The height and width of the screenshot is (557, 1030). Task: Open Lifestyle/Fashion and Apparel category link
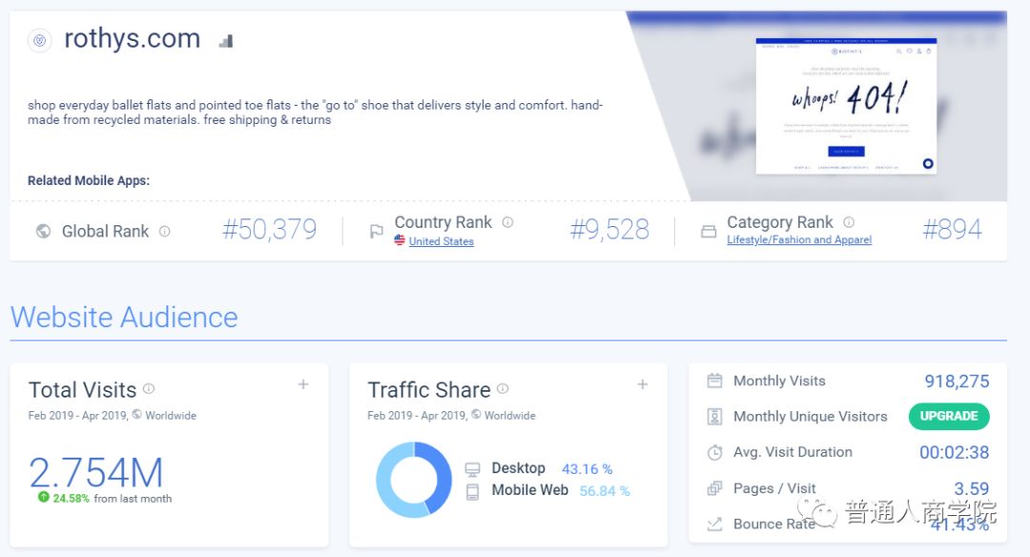[798, 240]
